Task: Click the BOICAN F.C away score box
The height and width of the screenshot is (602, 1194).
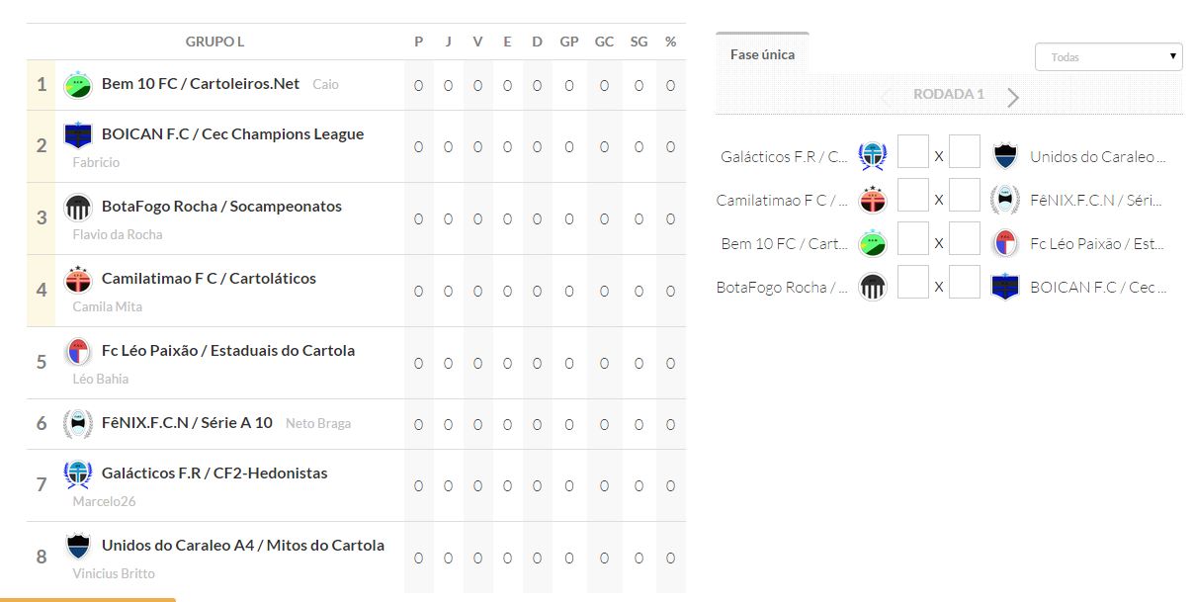Action: (965, 284)
